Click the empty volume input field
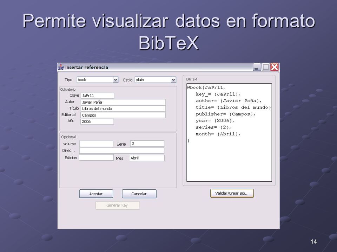The image size is (337, 252). (x=96, y=144)
